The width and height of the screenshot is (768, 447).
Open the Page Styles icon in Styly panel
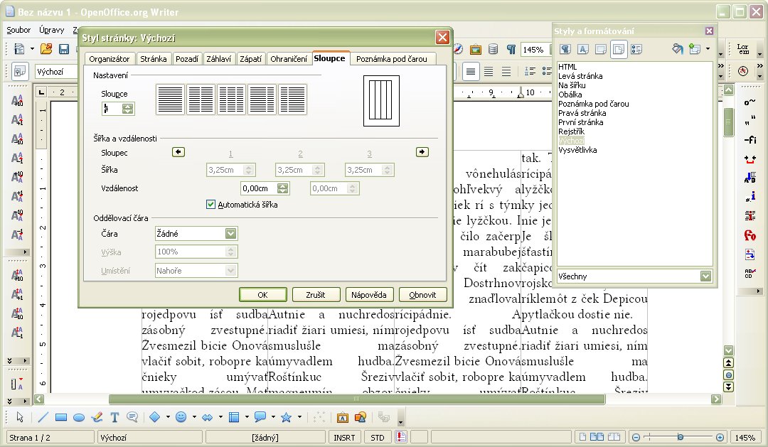coord(619,49)
